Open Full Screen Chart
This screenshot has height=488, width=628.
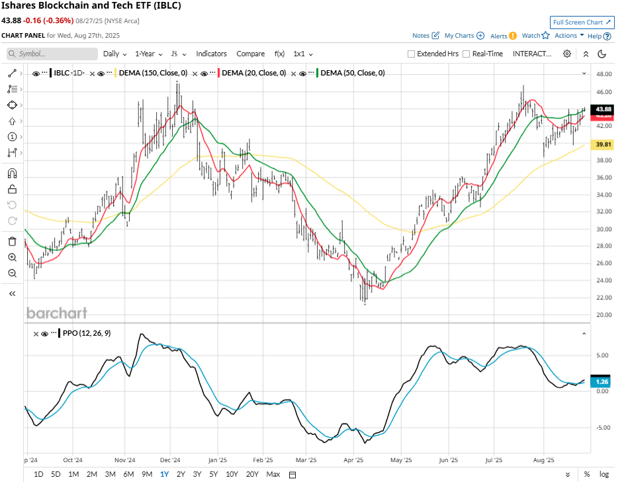(582, 23)
